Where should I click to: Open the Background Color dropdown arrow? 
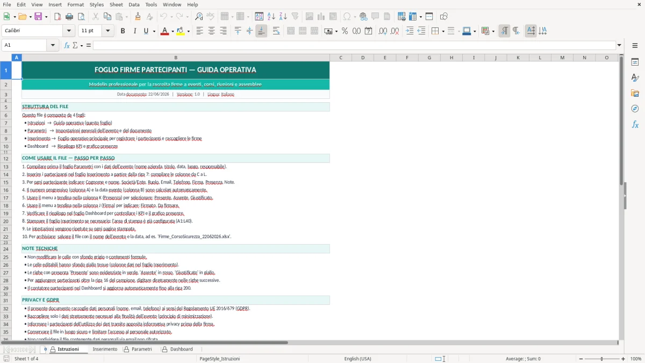point(188,31)
